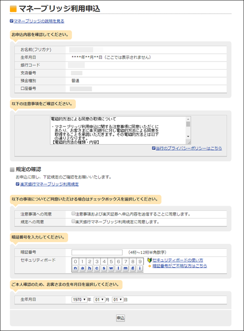Click security board key 'm'
The width and height of the screenshot is (244, 331).
126,268
